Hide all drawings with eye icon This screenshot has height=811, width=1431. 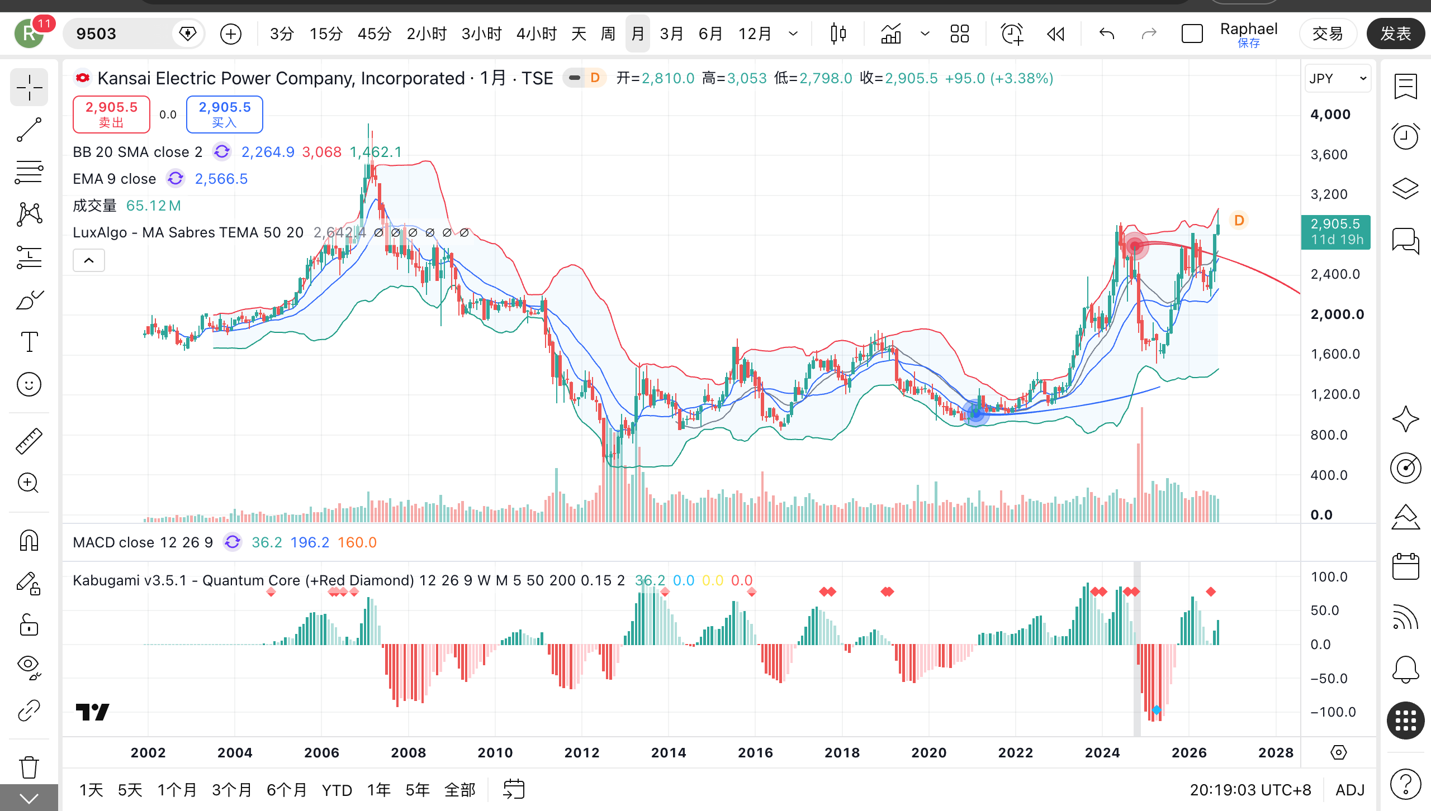coord(29,667)
